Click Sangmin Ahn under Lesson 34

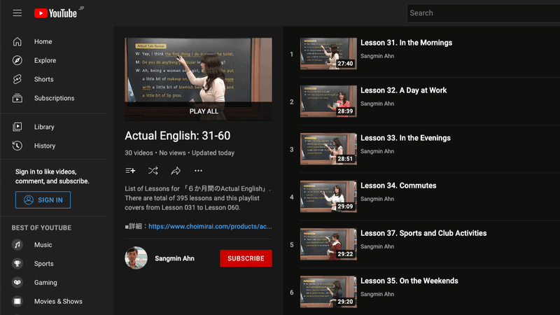377,199
